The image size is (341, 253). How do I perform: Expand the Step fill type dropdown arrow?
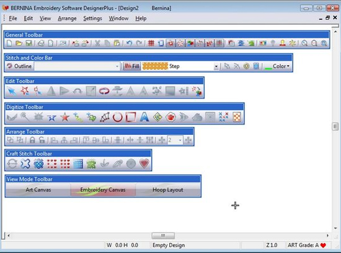click(x=216, y=66)
